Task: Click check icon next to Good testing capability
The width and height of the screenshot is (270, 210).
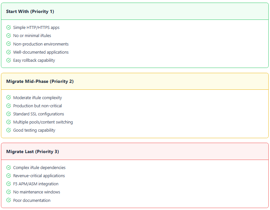Action: coord(8,130)
